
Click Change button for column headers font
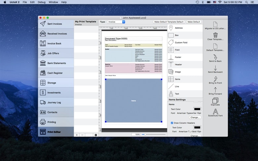coord(195,136)
